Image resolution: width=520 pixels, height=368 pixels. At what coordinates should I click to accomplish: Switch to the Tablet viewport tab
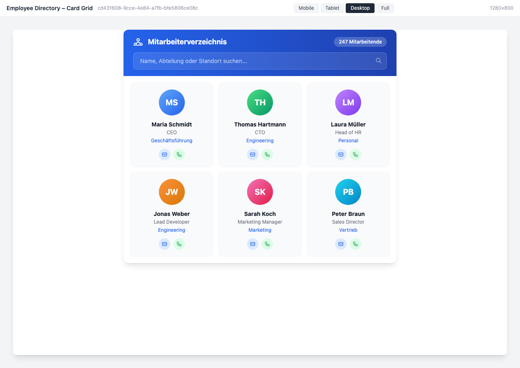point(332,8)
